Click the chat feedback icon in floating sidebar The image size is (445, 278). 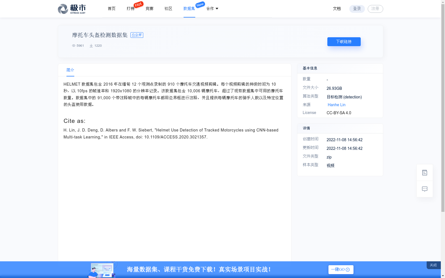[x=425, y=189]
